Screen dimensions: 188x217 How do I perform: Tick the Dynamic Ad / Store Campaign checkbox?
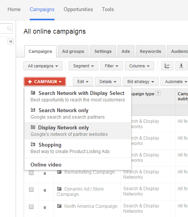coord(31,189)
